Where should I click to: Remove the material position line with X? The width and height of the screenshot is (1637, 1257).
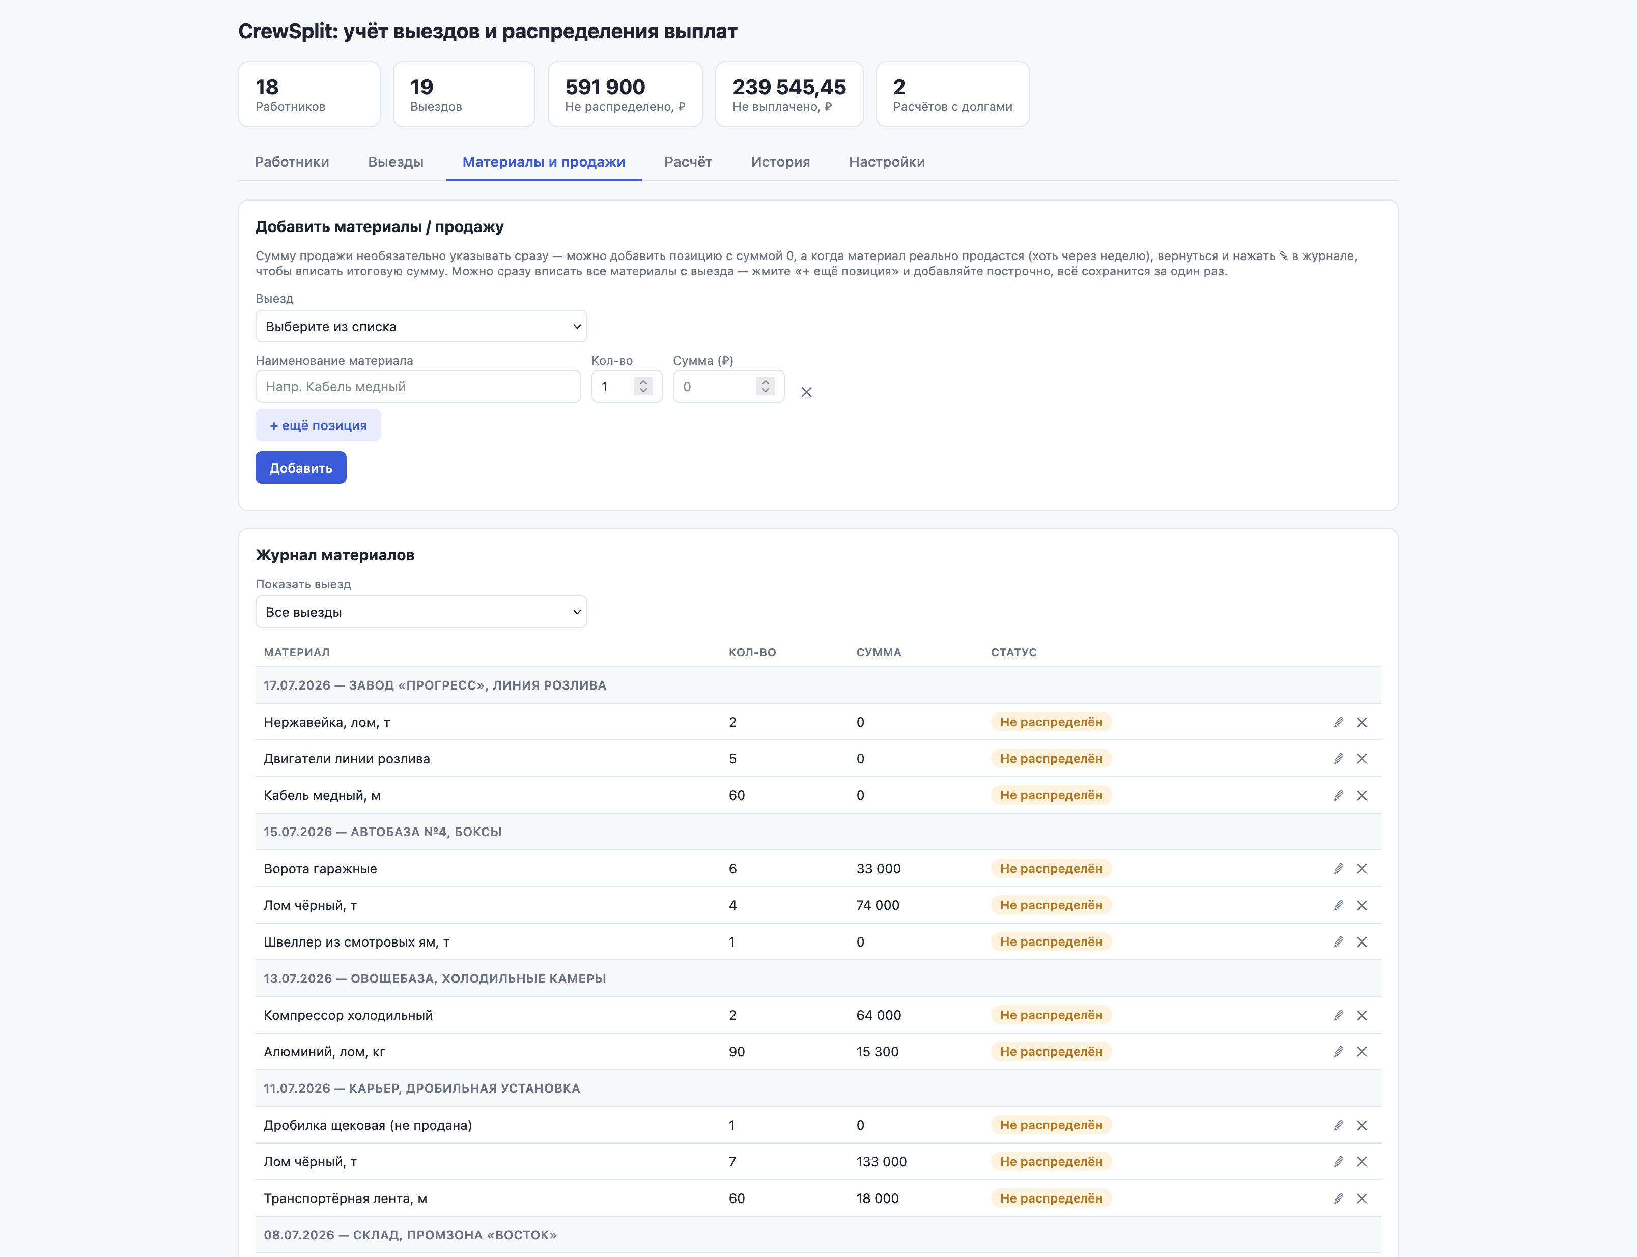coord(806,392)
